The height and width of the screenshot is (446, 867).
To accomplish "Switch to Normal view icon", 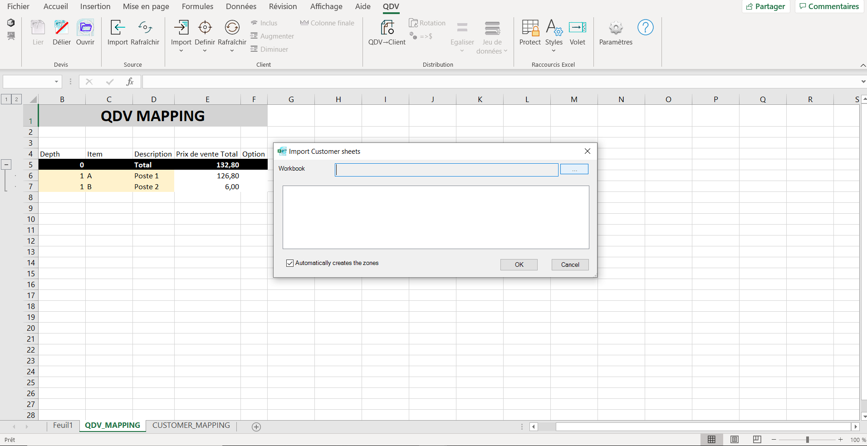I will pyautogui.click(x=712, y=439).
